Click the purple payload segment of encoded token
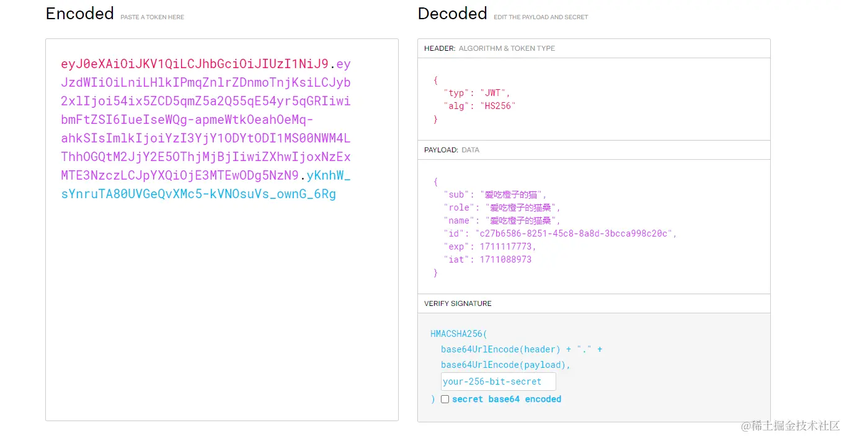Screen dimensions: 844x436 [205, 120]
